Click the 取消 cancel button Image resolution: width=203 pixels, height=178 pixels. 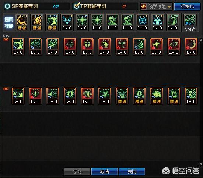pyautogui.click(x=104, y=171)
